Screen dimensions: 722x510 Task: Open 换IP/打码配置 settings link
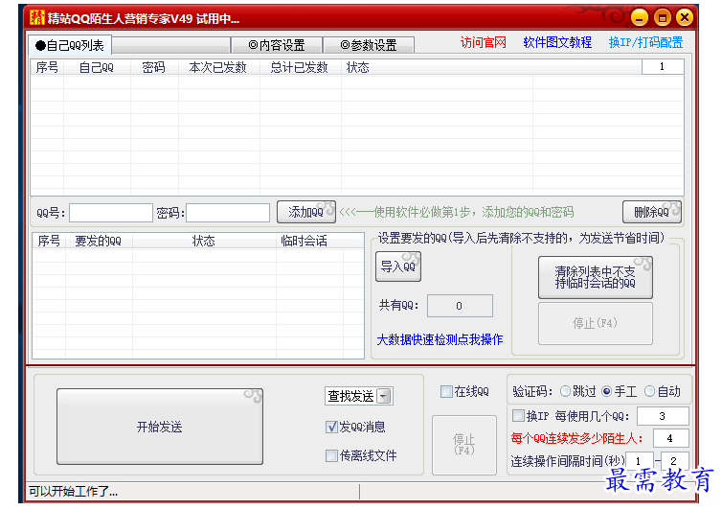coord(645,42)
